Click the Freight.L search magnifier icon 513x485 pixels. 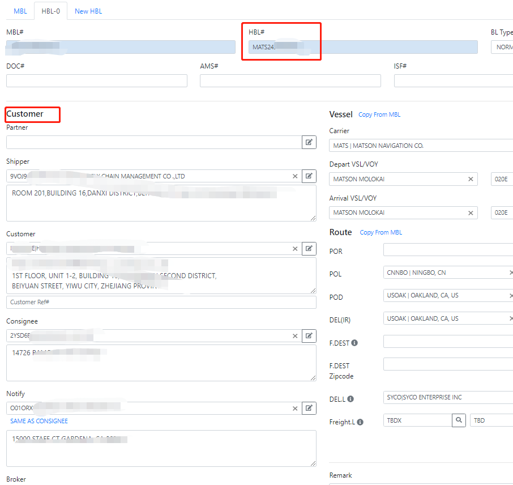tap(458, 420)
